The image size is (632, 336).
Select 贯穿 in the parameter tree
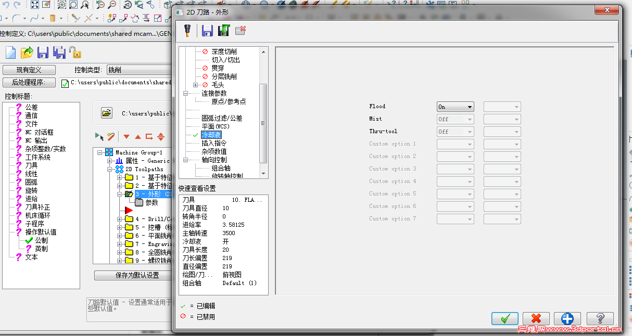pos(218,68)
